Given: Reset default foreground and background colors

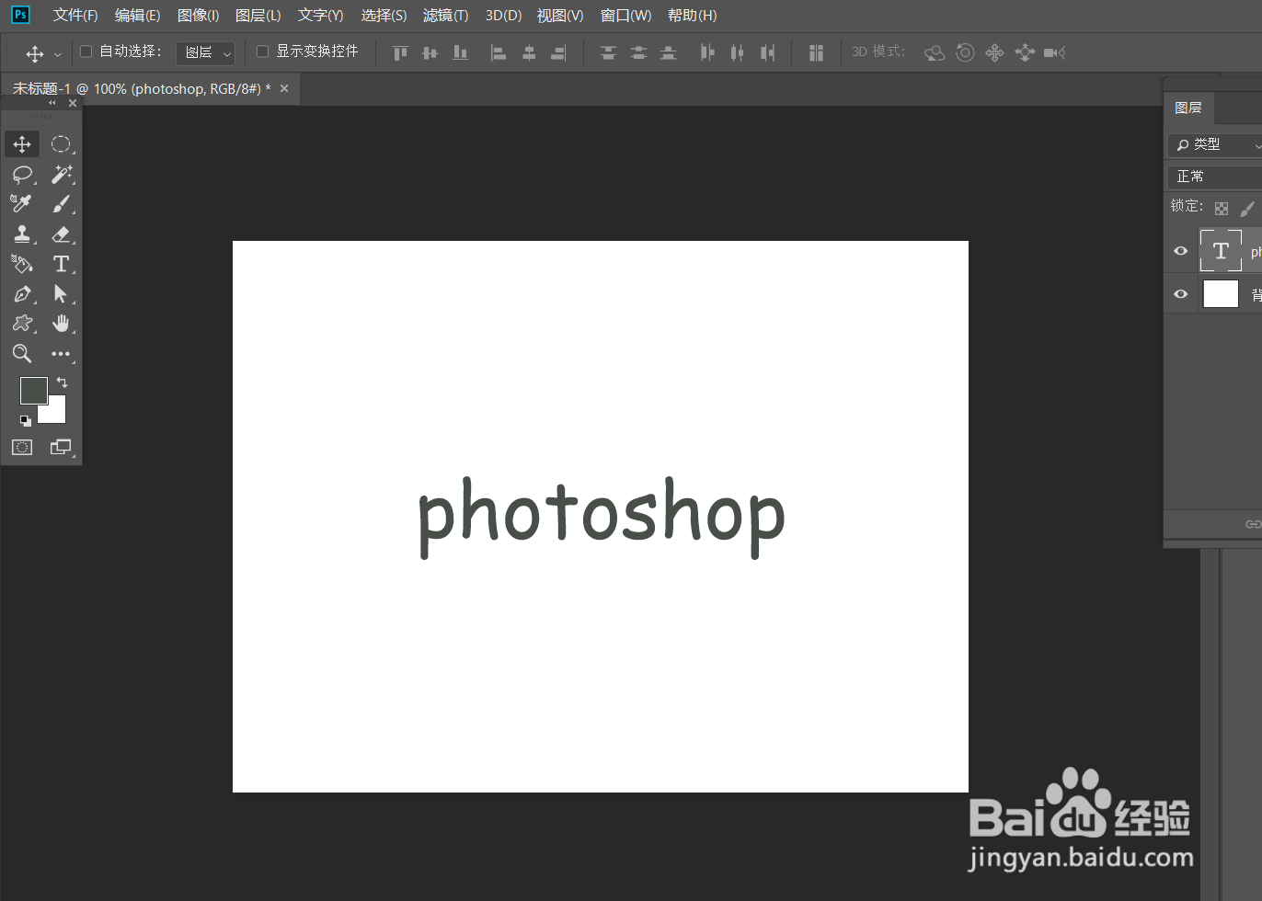Looking at the screenshot, I should point(26,421).
